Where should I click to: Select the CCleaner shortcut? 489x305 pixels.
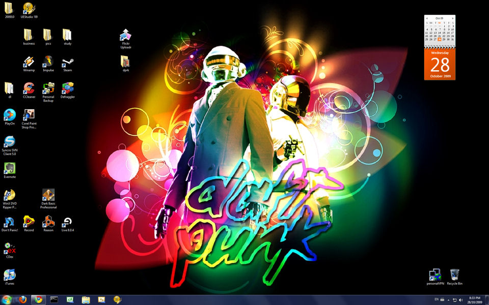(x=29, y=90)
